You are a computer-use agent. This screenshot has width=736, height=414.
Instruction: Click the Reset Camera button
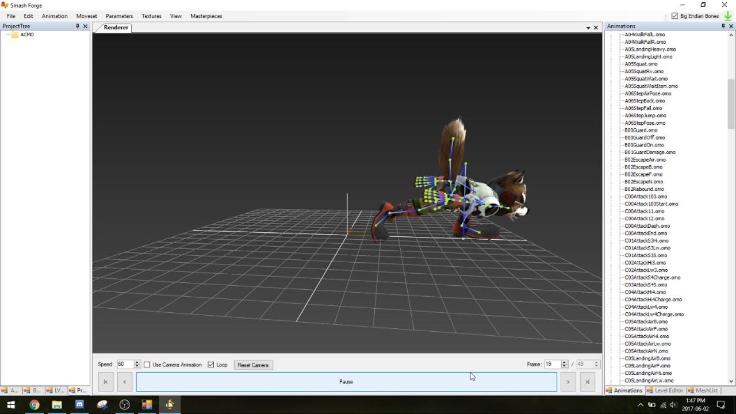253,365
